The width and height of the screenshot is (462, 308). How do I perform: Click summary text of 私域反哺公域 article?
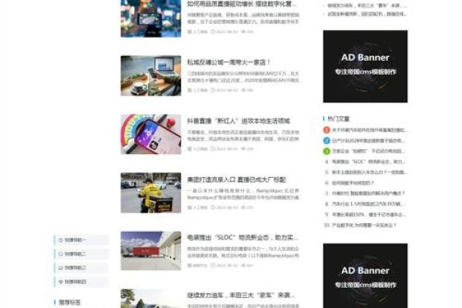(243, 77)
